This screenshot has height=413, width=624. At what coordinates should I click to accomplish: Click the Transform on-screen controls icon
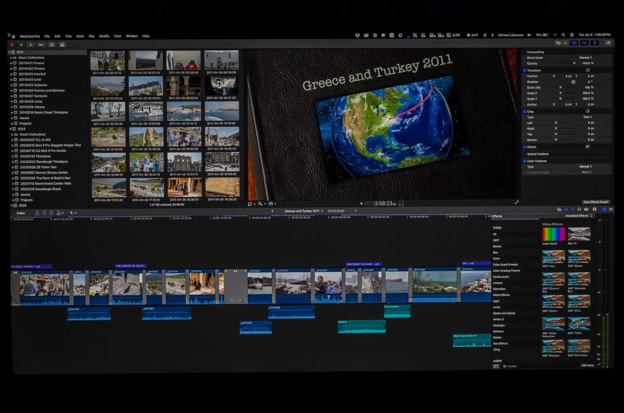point(587,71)
